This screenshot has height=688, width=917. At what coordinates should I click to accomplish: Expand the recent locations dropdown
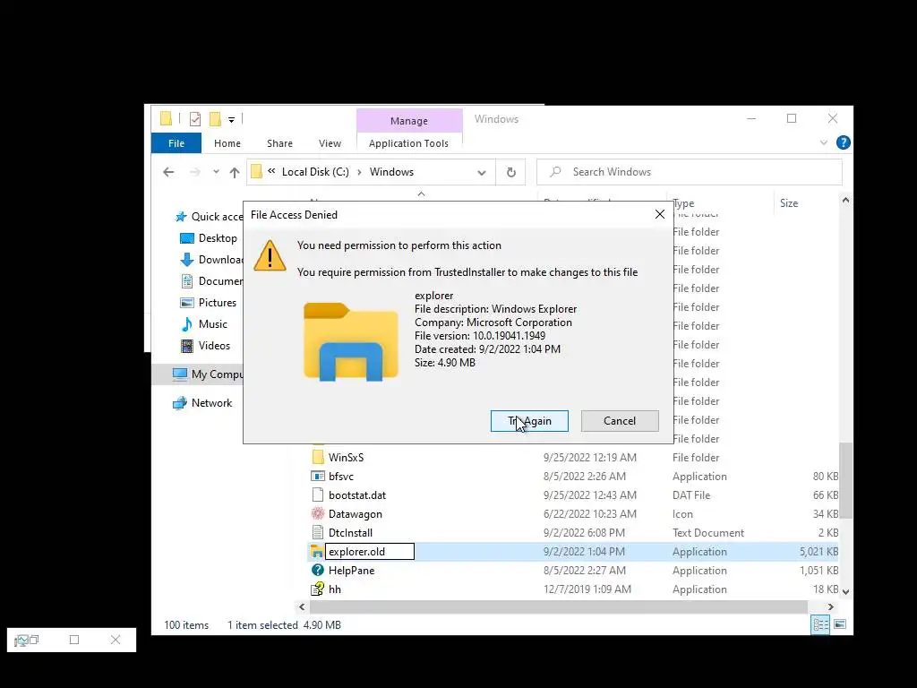click(x=217, y=172)
